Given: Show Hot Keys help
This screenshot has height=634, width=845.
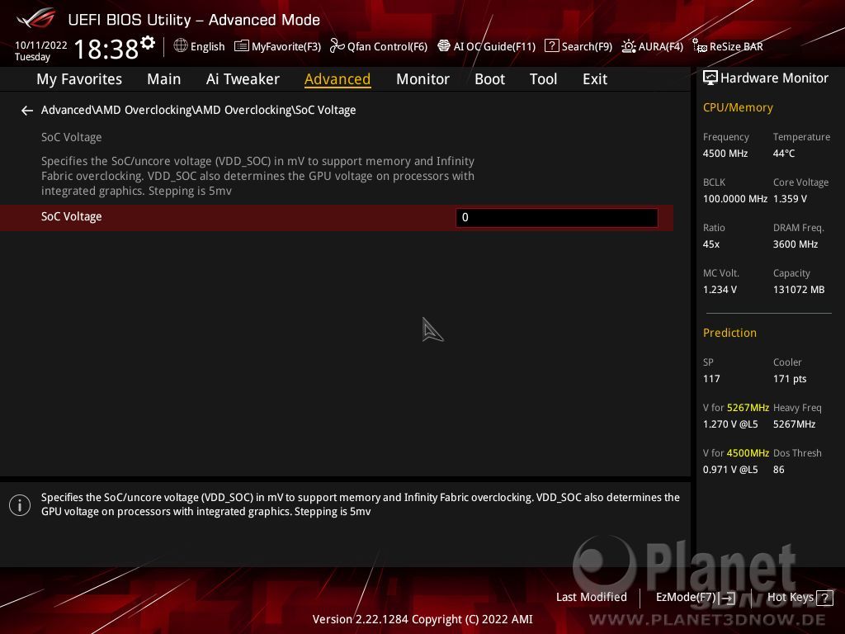Looking at the screenshot, I should point(800,598).
